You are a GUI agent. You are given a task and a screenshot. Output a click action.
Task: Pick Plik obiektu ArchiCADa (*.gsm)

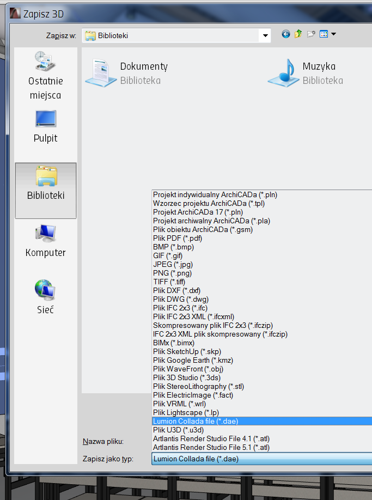tap(261, 230)
